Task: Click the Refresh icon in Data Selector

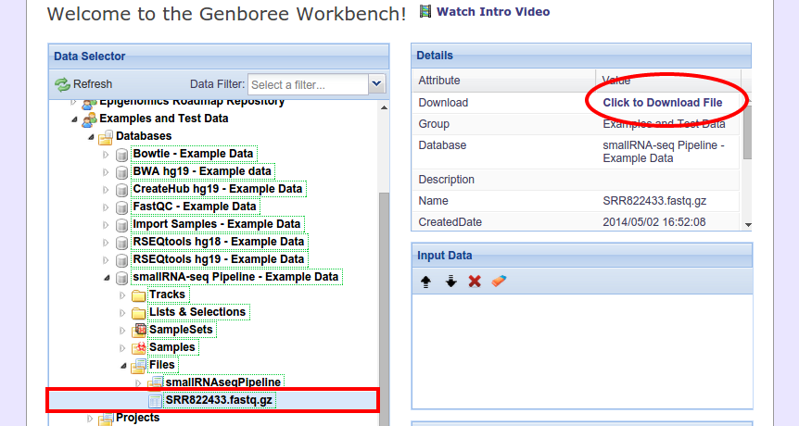Action: click(62, 84)
